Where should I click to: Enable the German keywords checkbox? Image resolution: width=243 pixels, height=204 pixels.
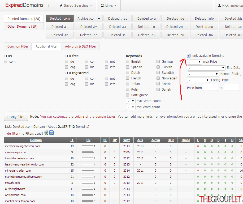pyautogui.click(x=158, y=61)
